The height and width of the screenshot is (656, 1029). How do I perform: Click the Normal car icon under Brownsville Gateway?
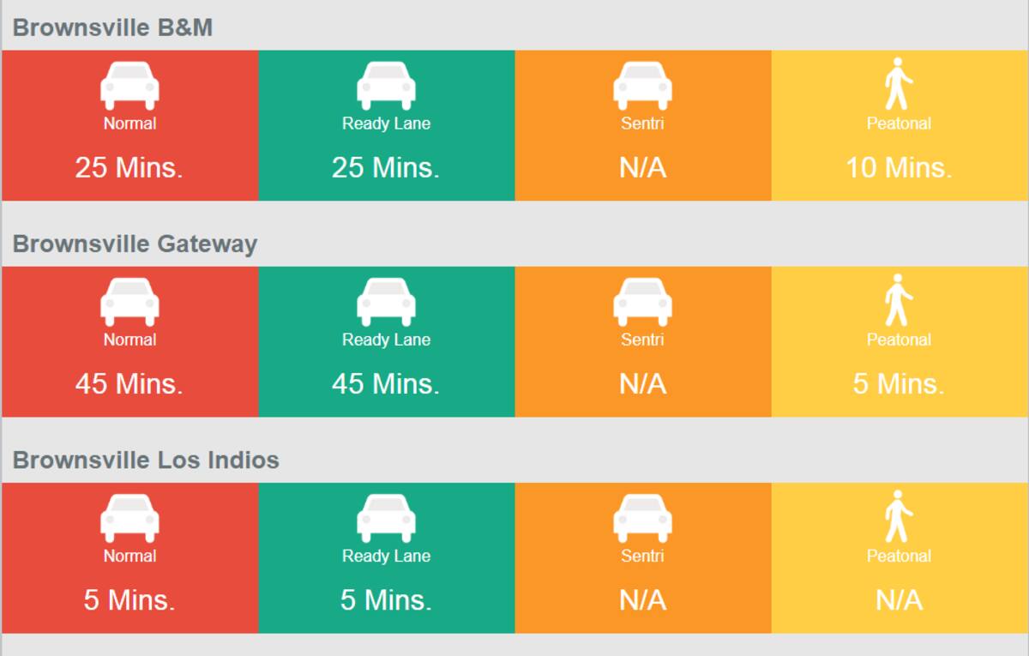129,302
